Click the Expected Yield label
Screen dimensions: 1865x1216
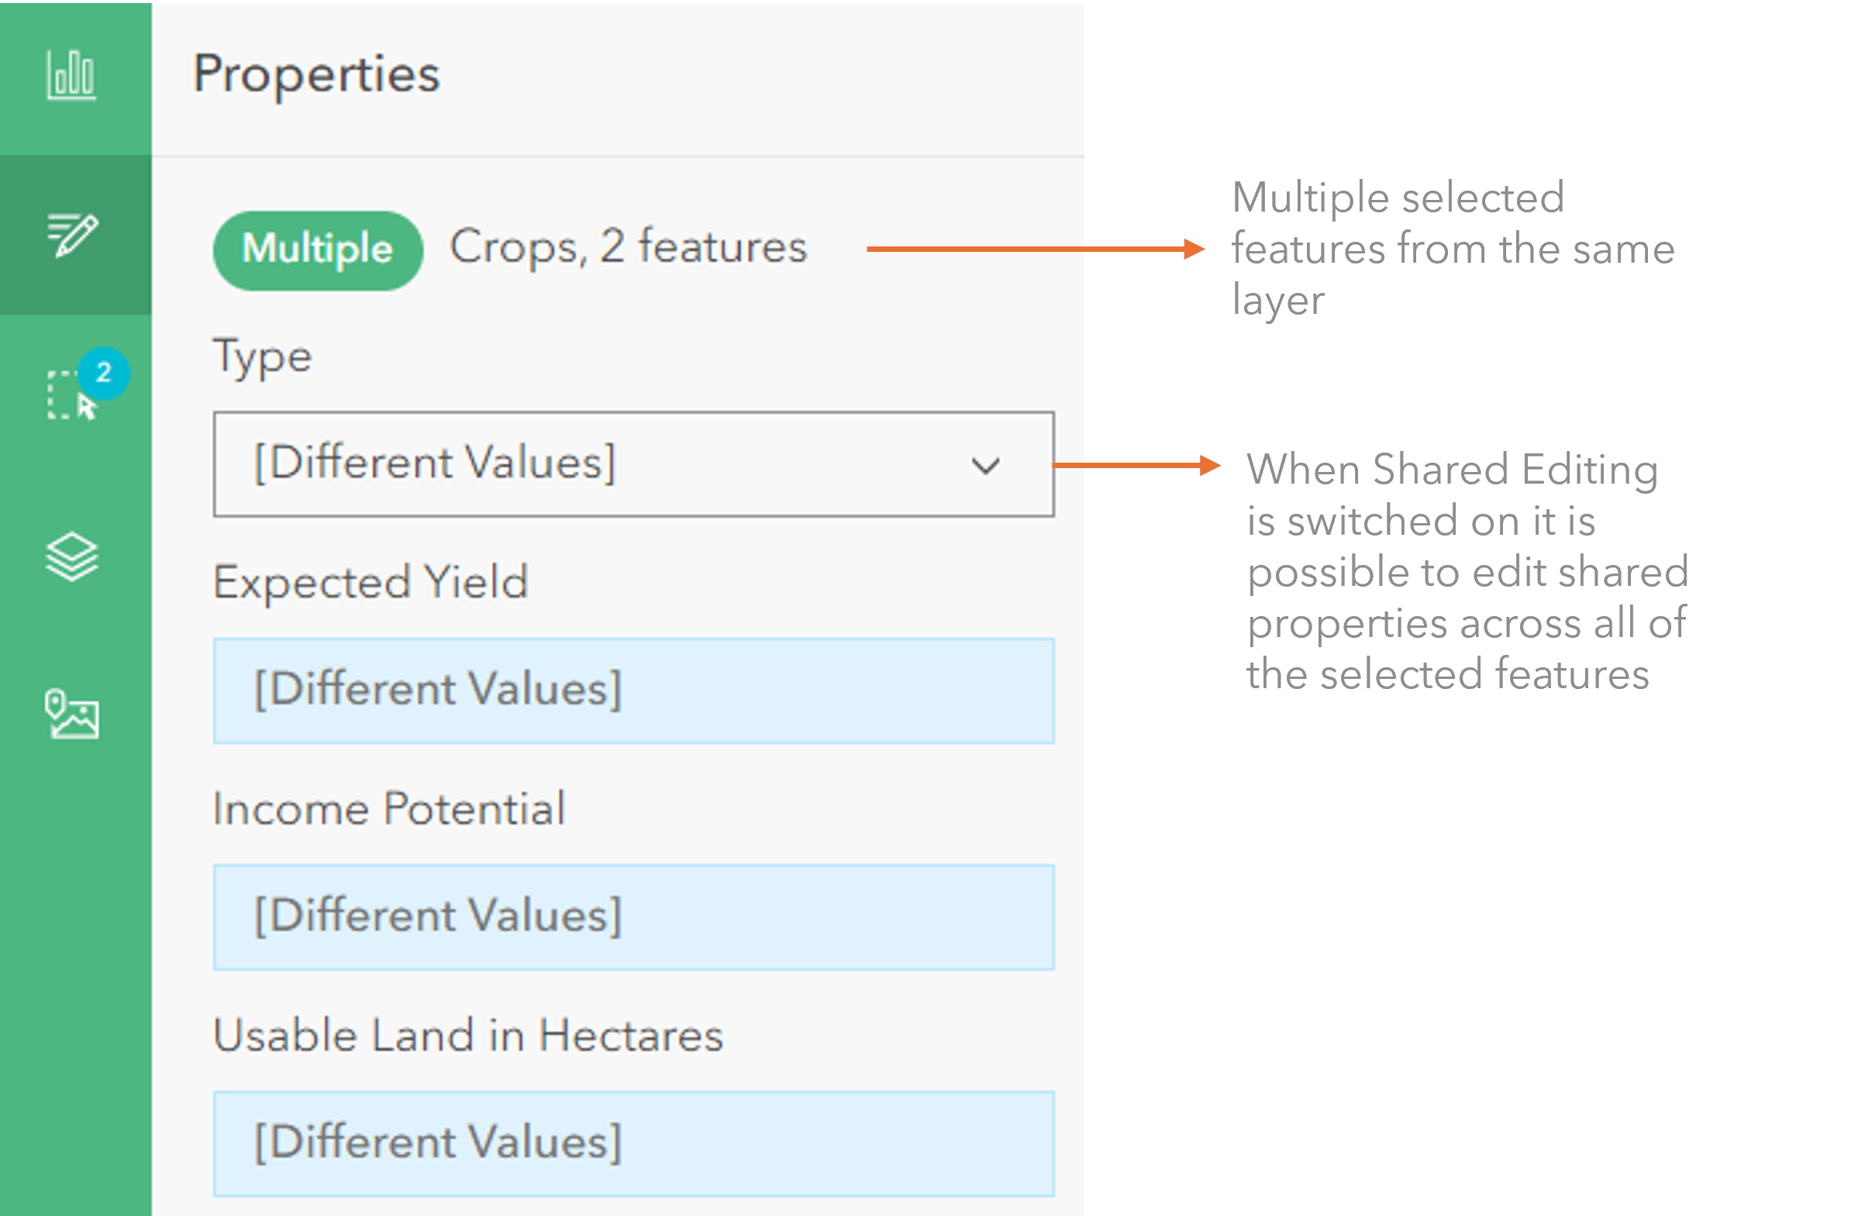[x=371, y=584]
